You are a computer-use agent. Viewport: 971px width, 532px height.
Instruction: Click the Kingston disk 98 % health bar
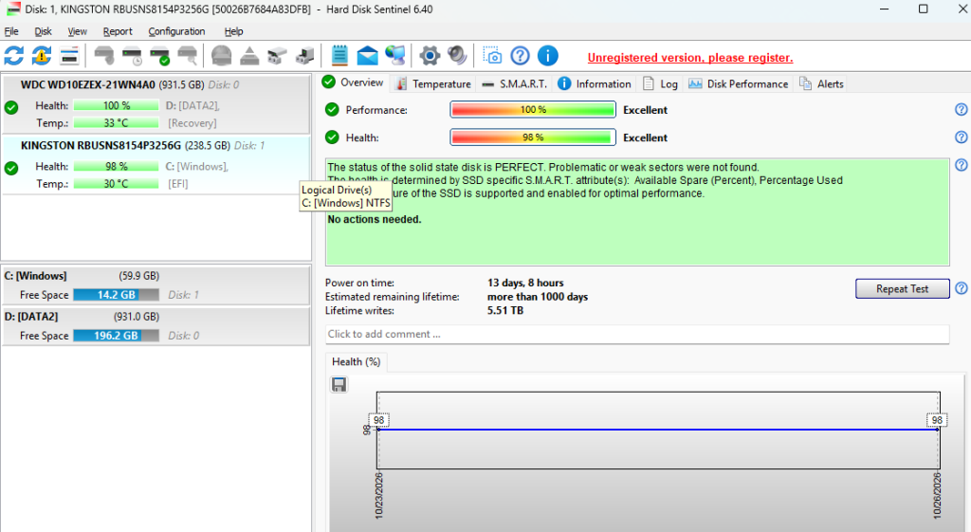coord(116,167)
